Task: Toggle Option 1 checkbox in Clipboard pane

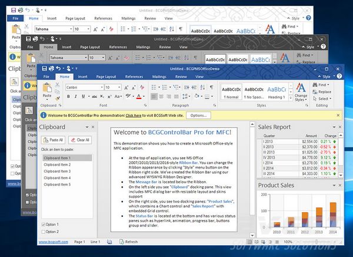Action: click(43, 225)
